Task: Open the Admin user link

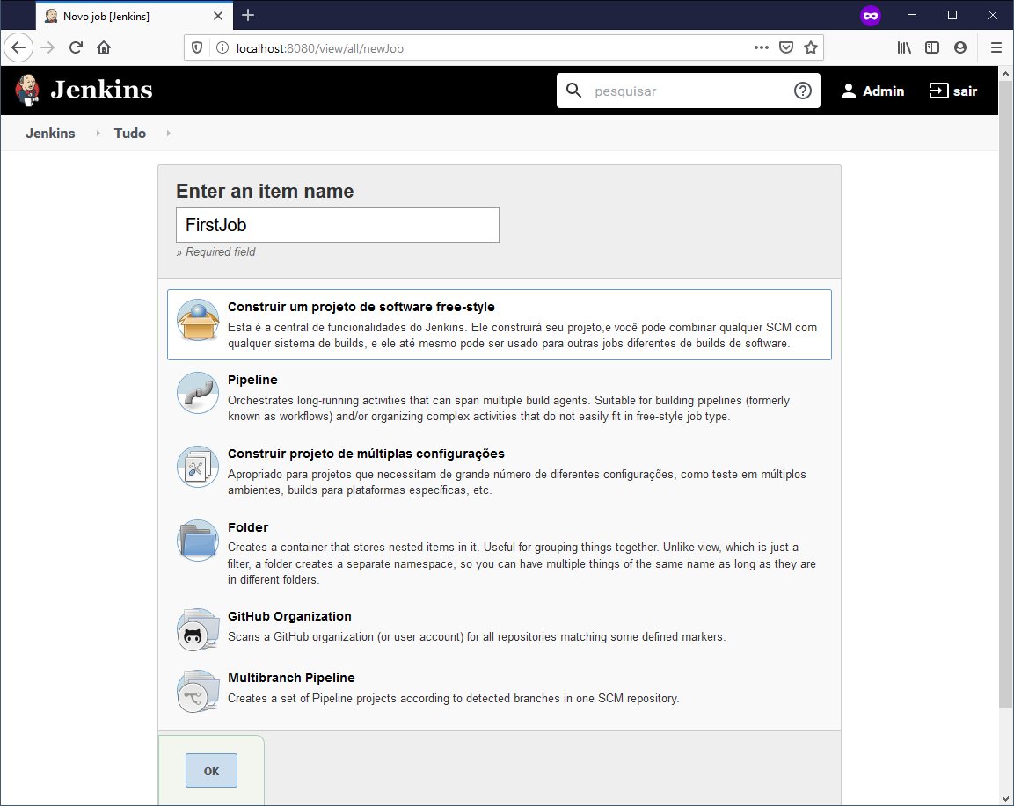Action: click(872, 91)
